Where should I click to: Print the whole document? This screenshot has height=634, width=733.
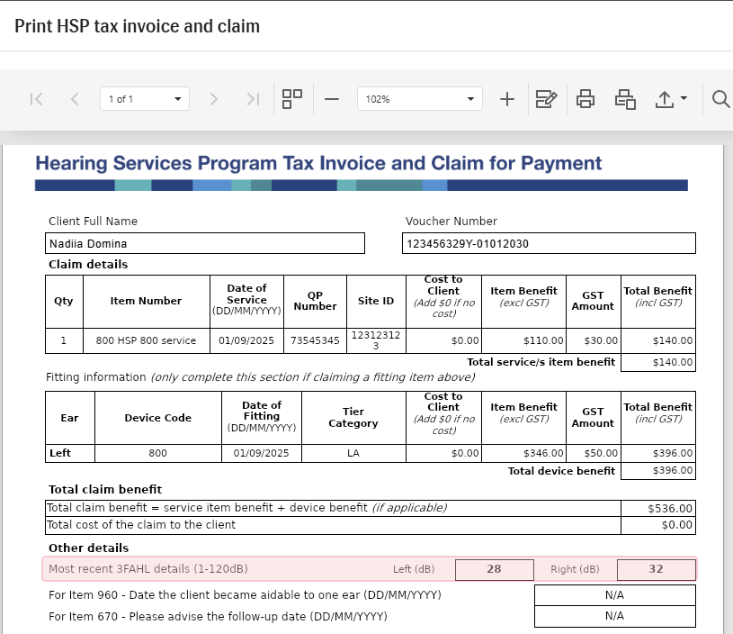tap(586, 99)
